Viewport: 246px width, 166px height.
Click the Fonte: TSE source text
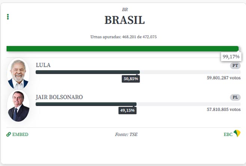[126, 135]
